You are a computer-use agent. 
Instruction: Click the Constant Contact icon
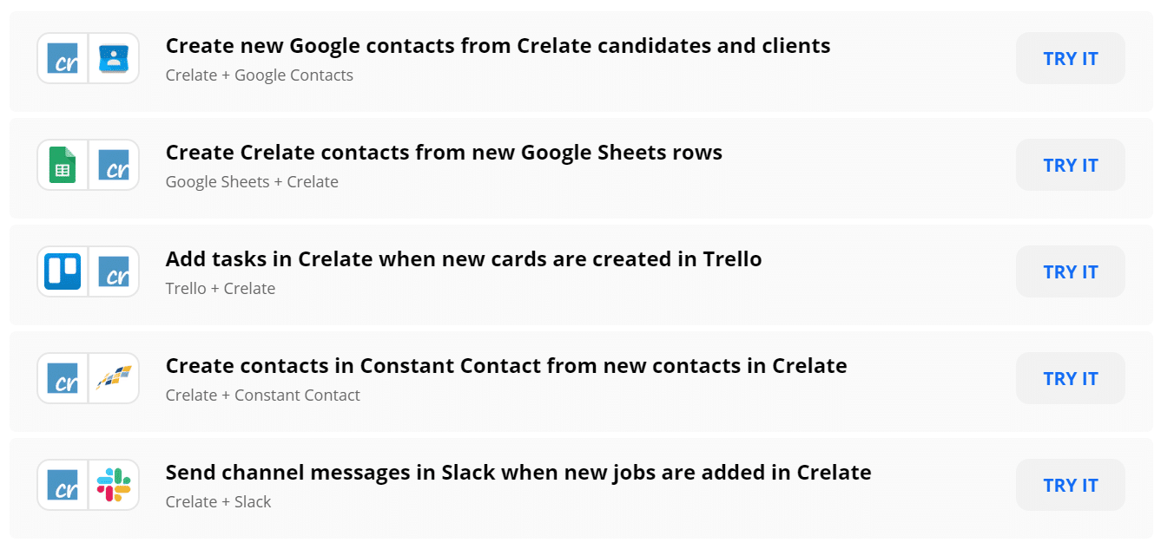coord(114,378)
